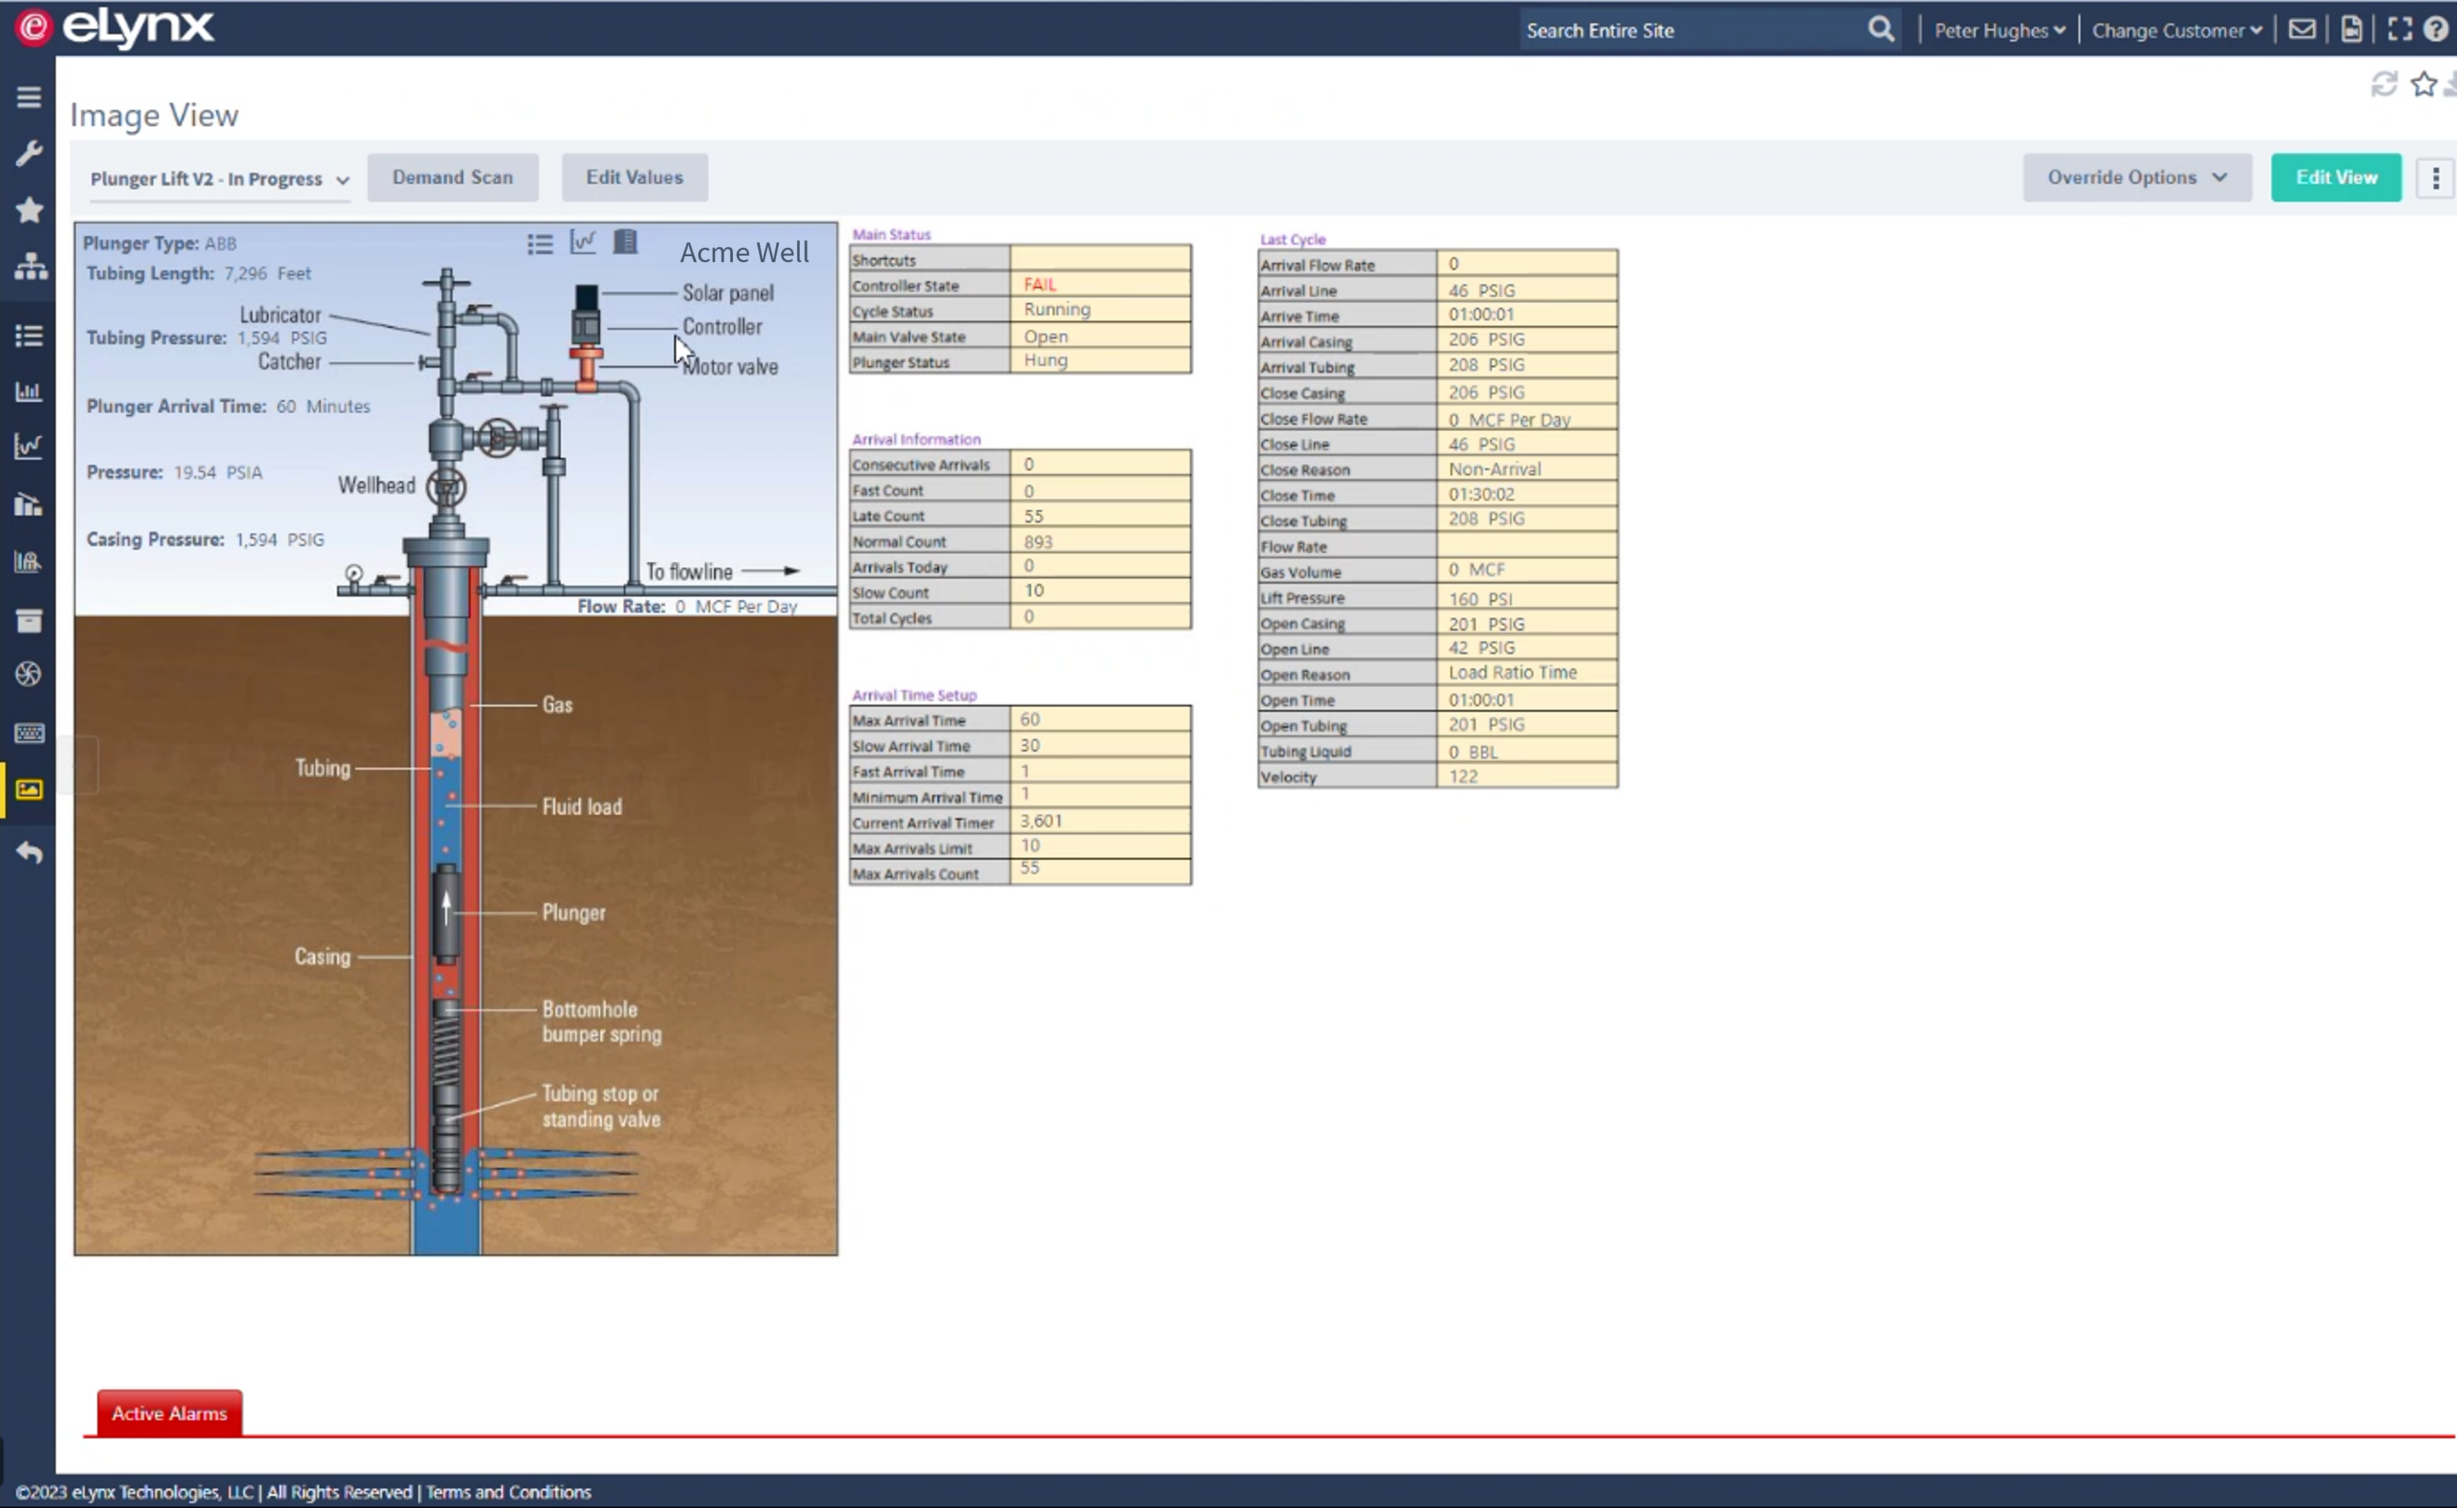Click the archive box sidebar icon
This screenshot has height=1508, width=2457.
point(29,621)
